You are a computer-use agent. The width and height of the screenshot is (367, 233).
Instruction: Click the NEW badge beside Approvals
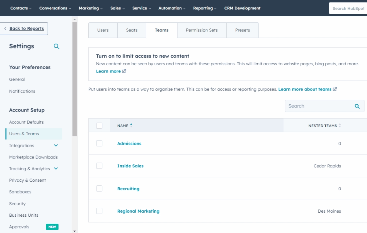[52, 227]
